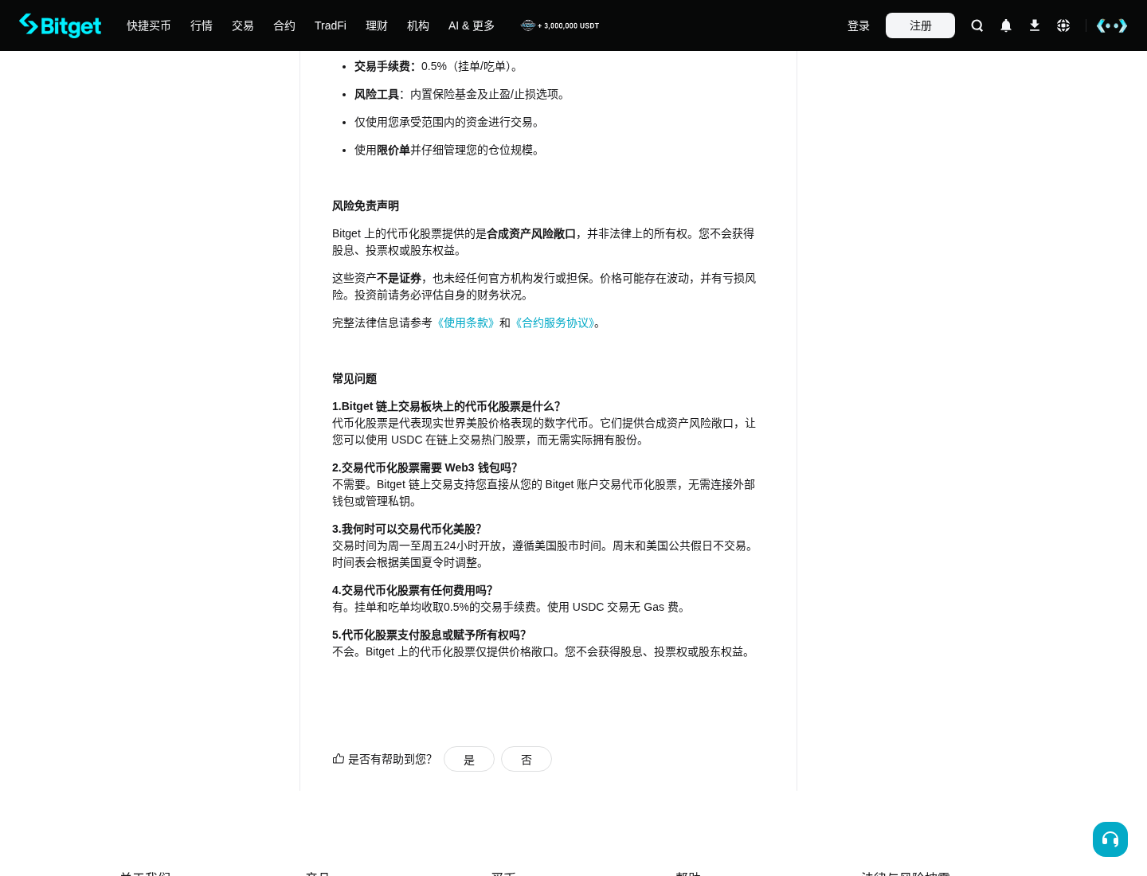The height and width of the screenshot is (876, 1147).
Task: Click bold text 不是证券
Action: [399, 278]
